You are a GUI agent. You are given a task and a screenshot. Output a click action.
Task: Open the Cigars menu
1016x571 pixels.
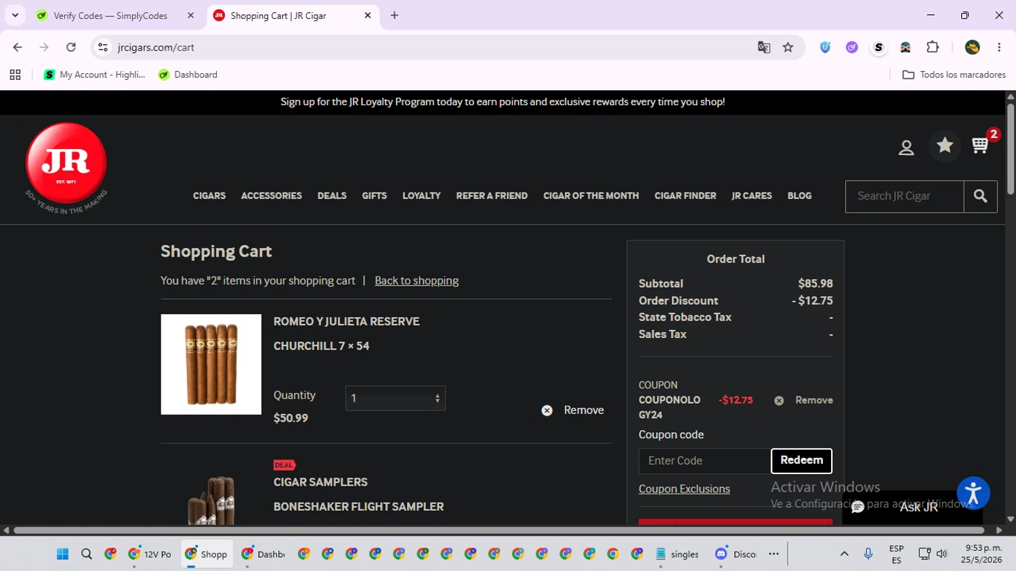209,196
